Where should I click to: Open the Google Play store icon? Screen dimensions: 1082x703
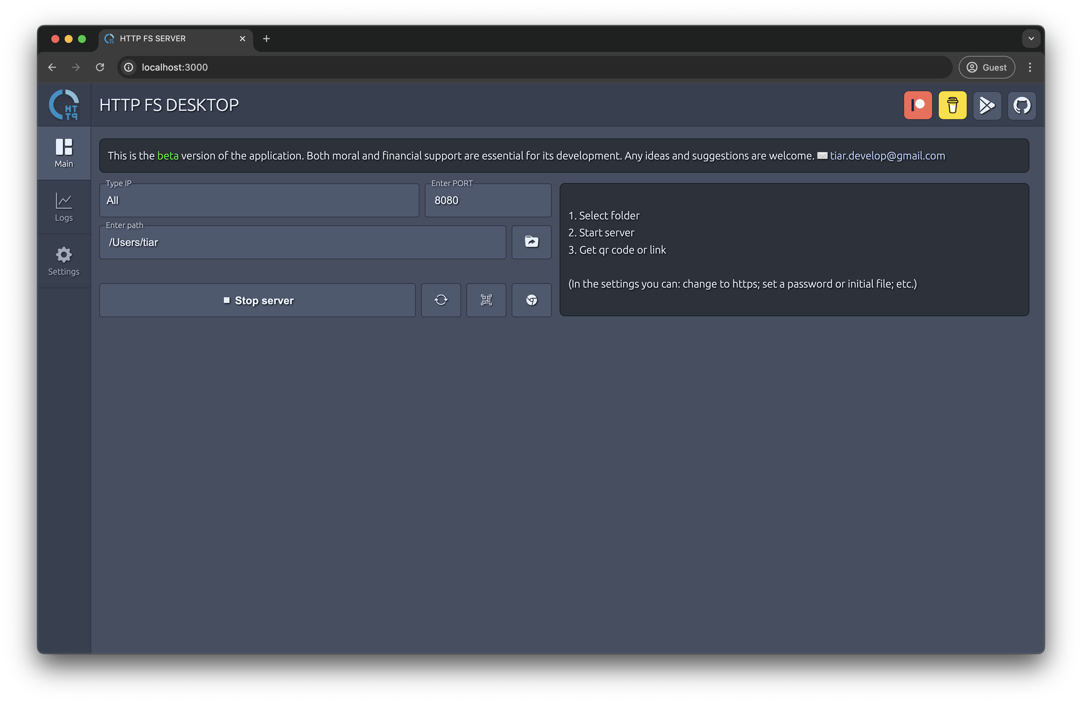[x=986, y=106]
